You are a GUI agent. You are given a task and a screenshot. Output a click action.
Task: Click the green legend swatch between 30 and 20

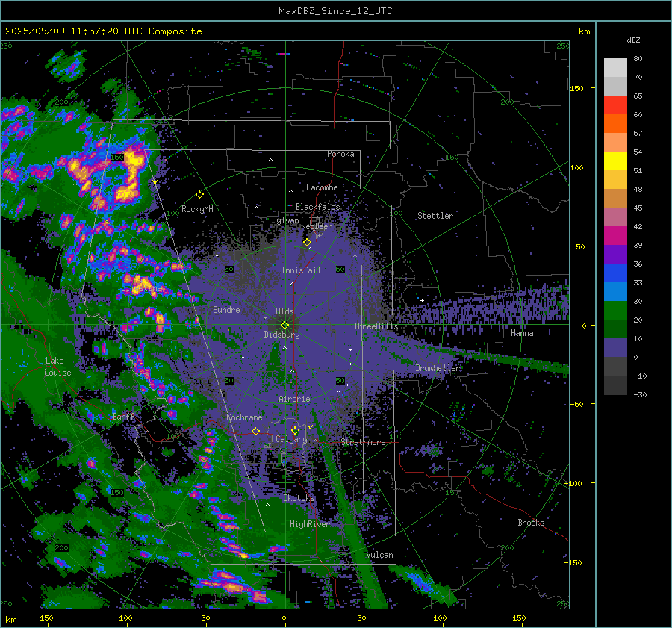point(615,311)
